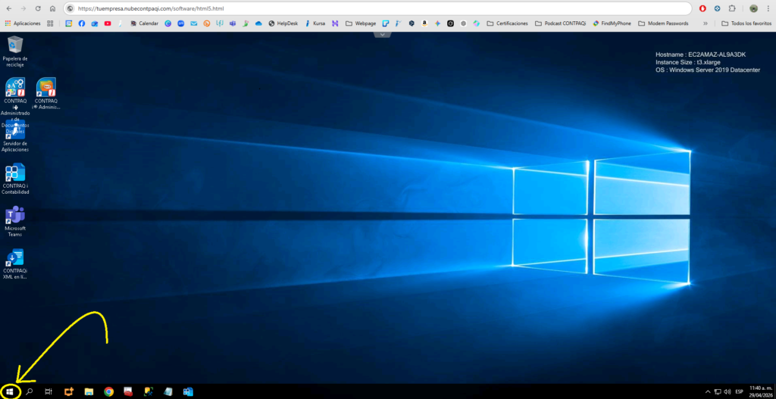Click the YouTube bookmark icon
The height and width of the screenshot is (399, 776).
pos(108,23)
